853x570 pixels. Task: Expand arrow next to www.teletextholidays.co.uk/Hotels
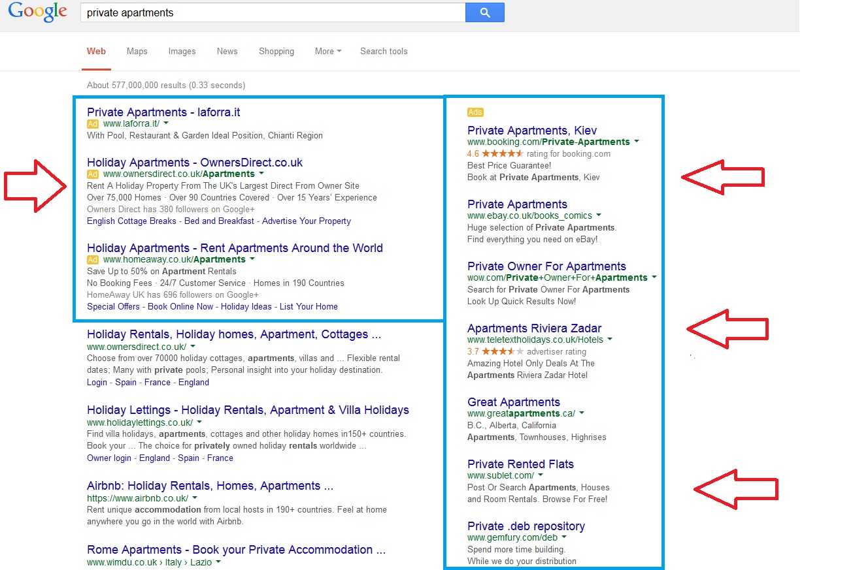(x=610, y=339)
